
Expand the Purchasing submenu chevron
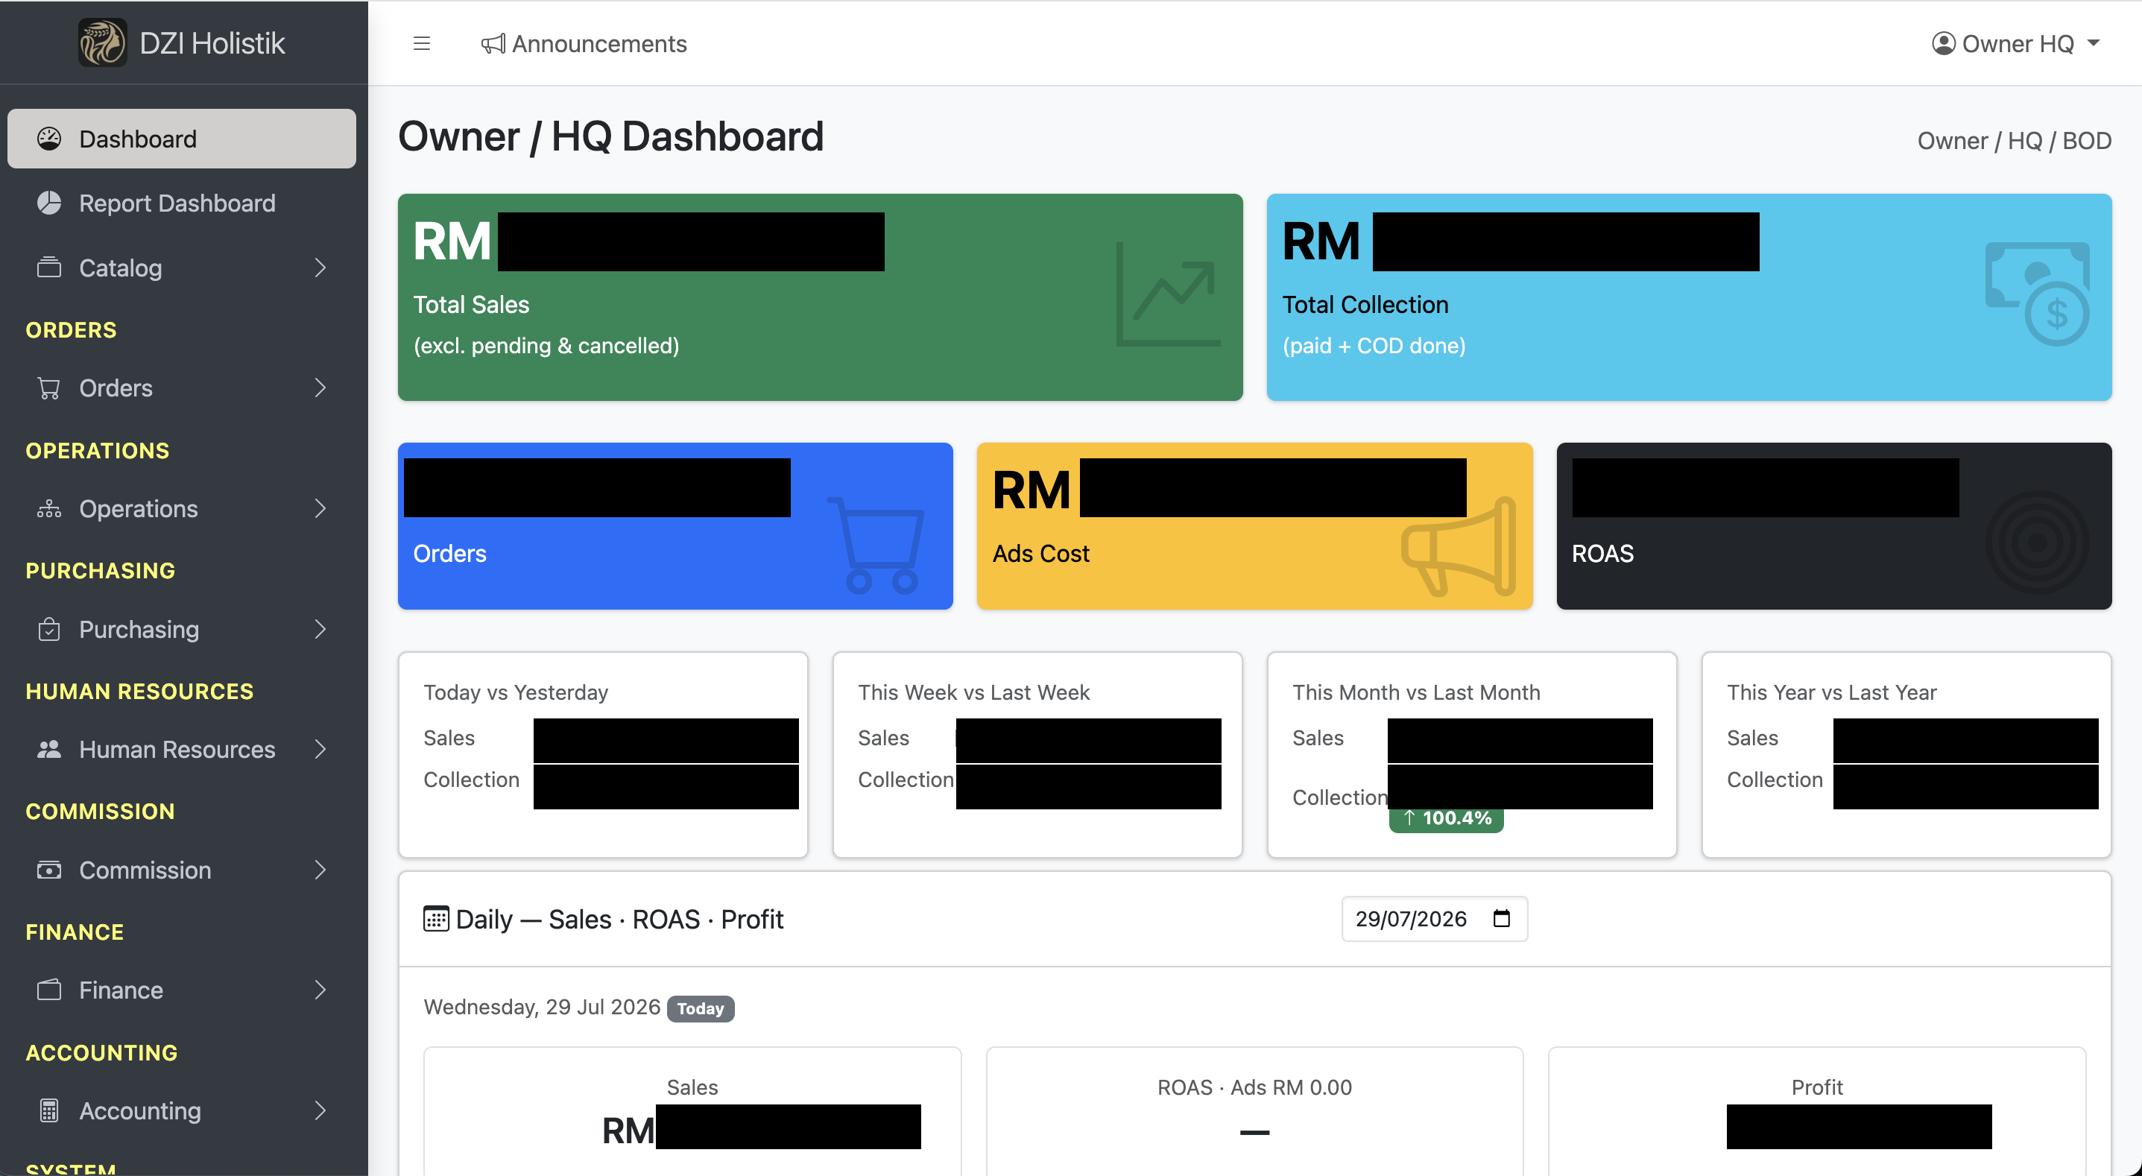tap(321, 630)
